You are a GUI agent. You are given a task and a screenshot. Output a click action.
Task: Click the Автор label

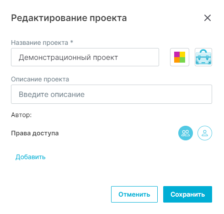[x=21, y=115]
